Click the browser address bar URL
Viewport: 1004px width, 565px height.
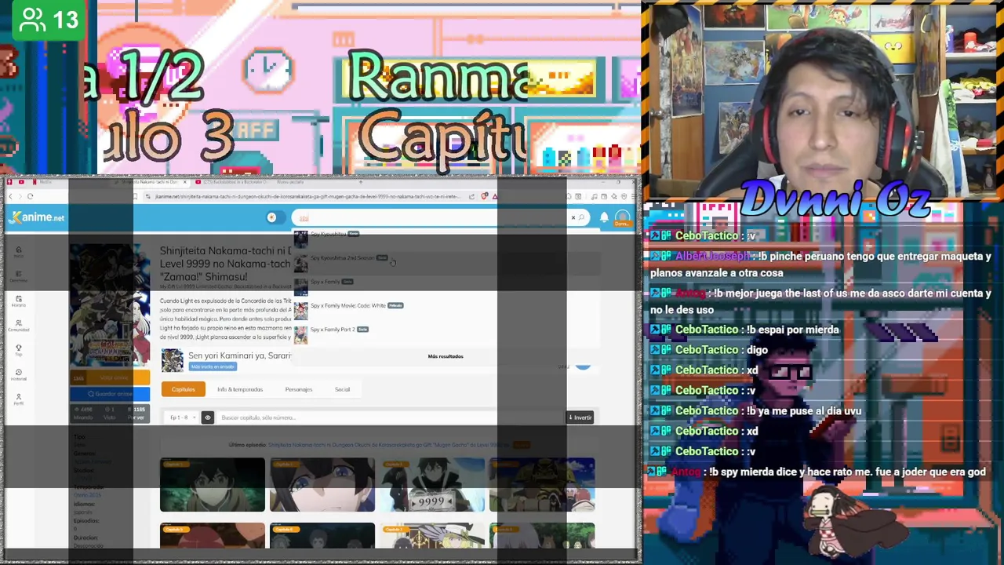pos(306,196)
